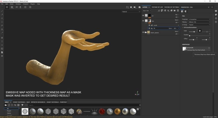This screenshot has width=218, height=118.
Task: Toggle visibility of the Fill effect
Action: (x=149, y=28)
